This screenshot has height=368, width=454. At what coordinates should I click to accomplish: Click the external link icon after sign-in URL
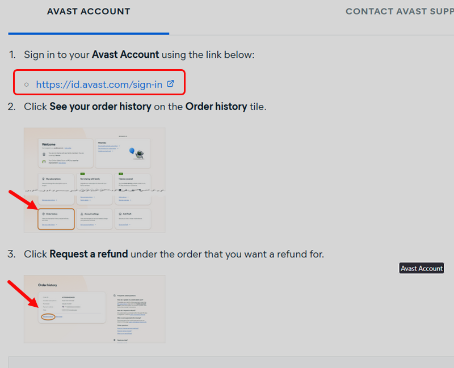click(x=171, y=83)
